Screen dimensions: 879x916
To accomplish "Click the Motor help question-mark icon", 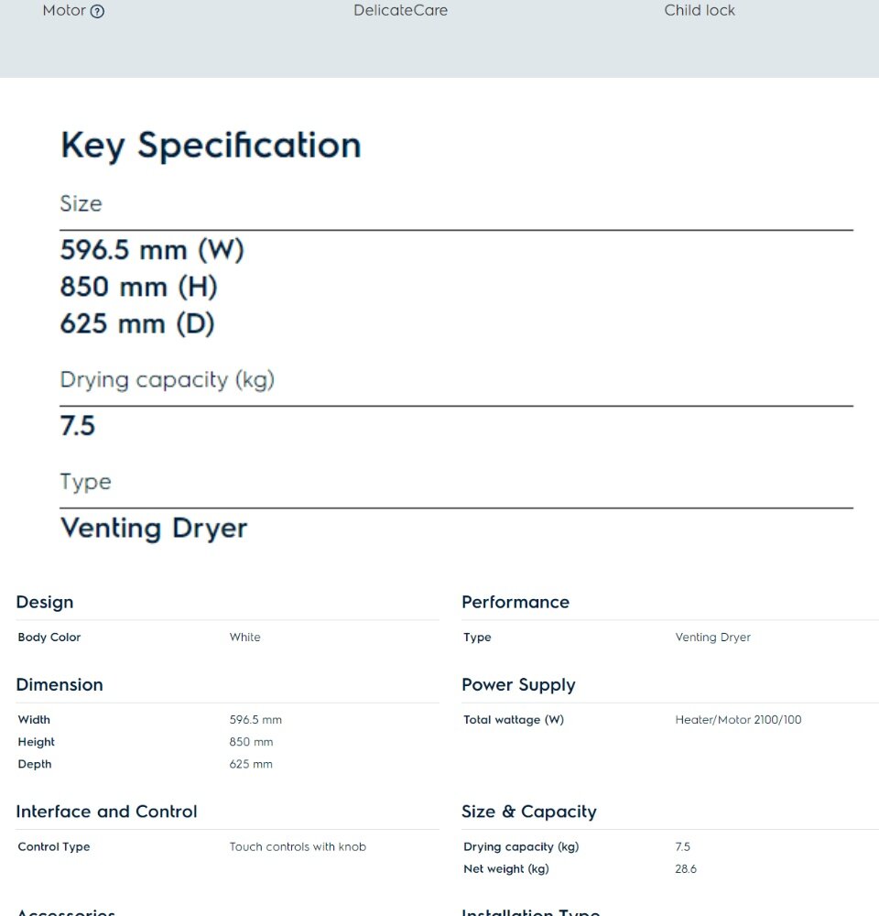I will point(98,11).
